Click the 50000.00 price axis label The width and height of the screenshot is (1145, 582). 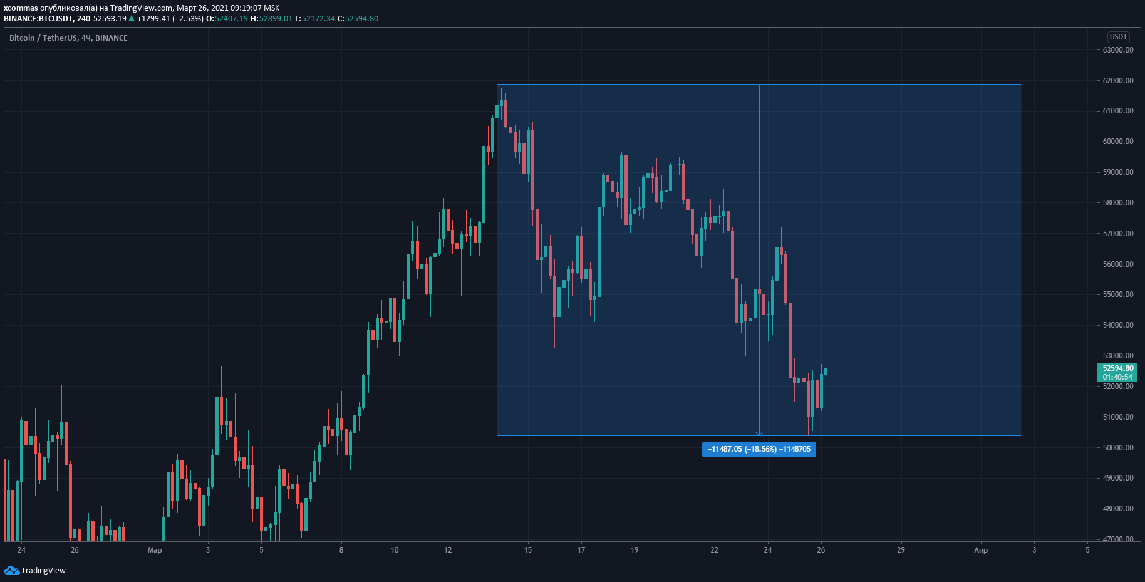click(x=1118, y=448)
